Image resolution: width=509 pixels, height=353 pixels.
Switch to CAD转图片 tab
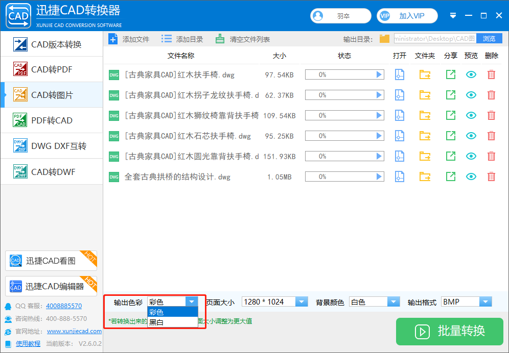pyautogui.click(x=52, y=95)
